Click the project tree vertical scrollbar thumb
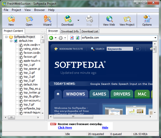This screenshot has height=138, width=161. (x=42, y=41)
